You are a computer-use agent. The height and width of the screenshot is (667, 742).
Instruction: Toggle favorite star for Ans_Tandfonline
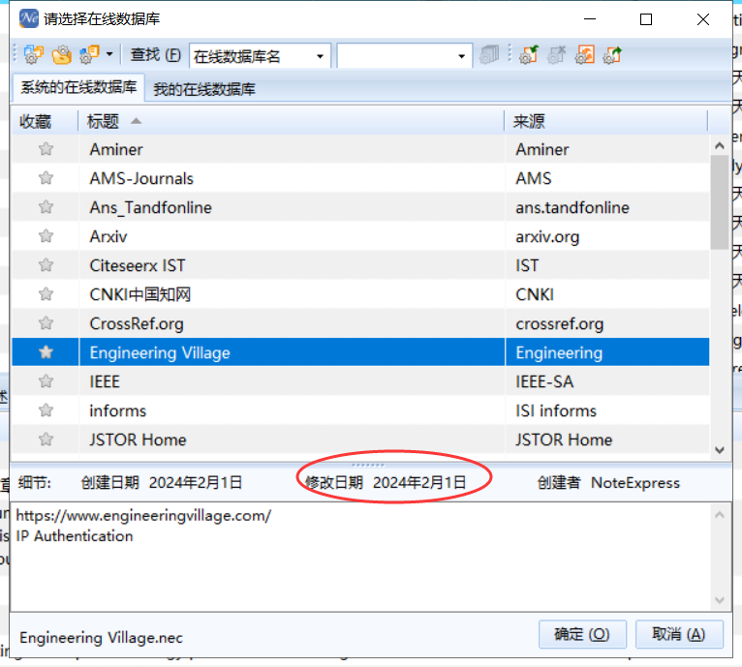coord(46,207)
